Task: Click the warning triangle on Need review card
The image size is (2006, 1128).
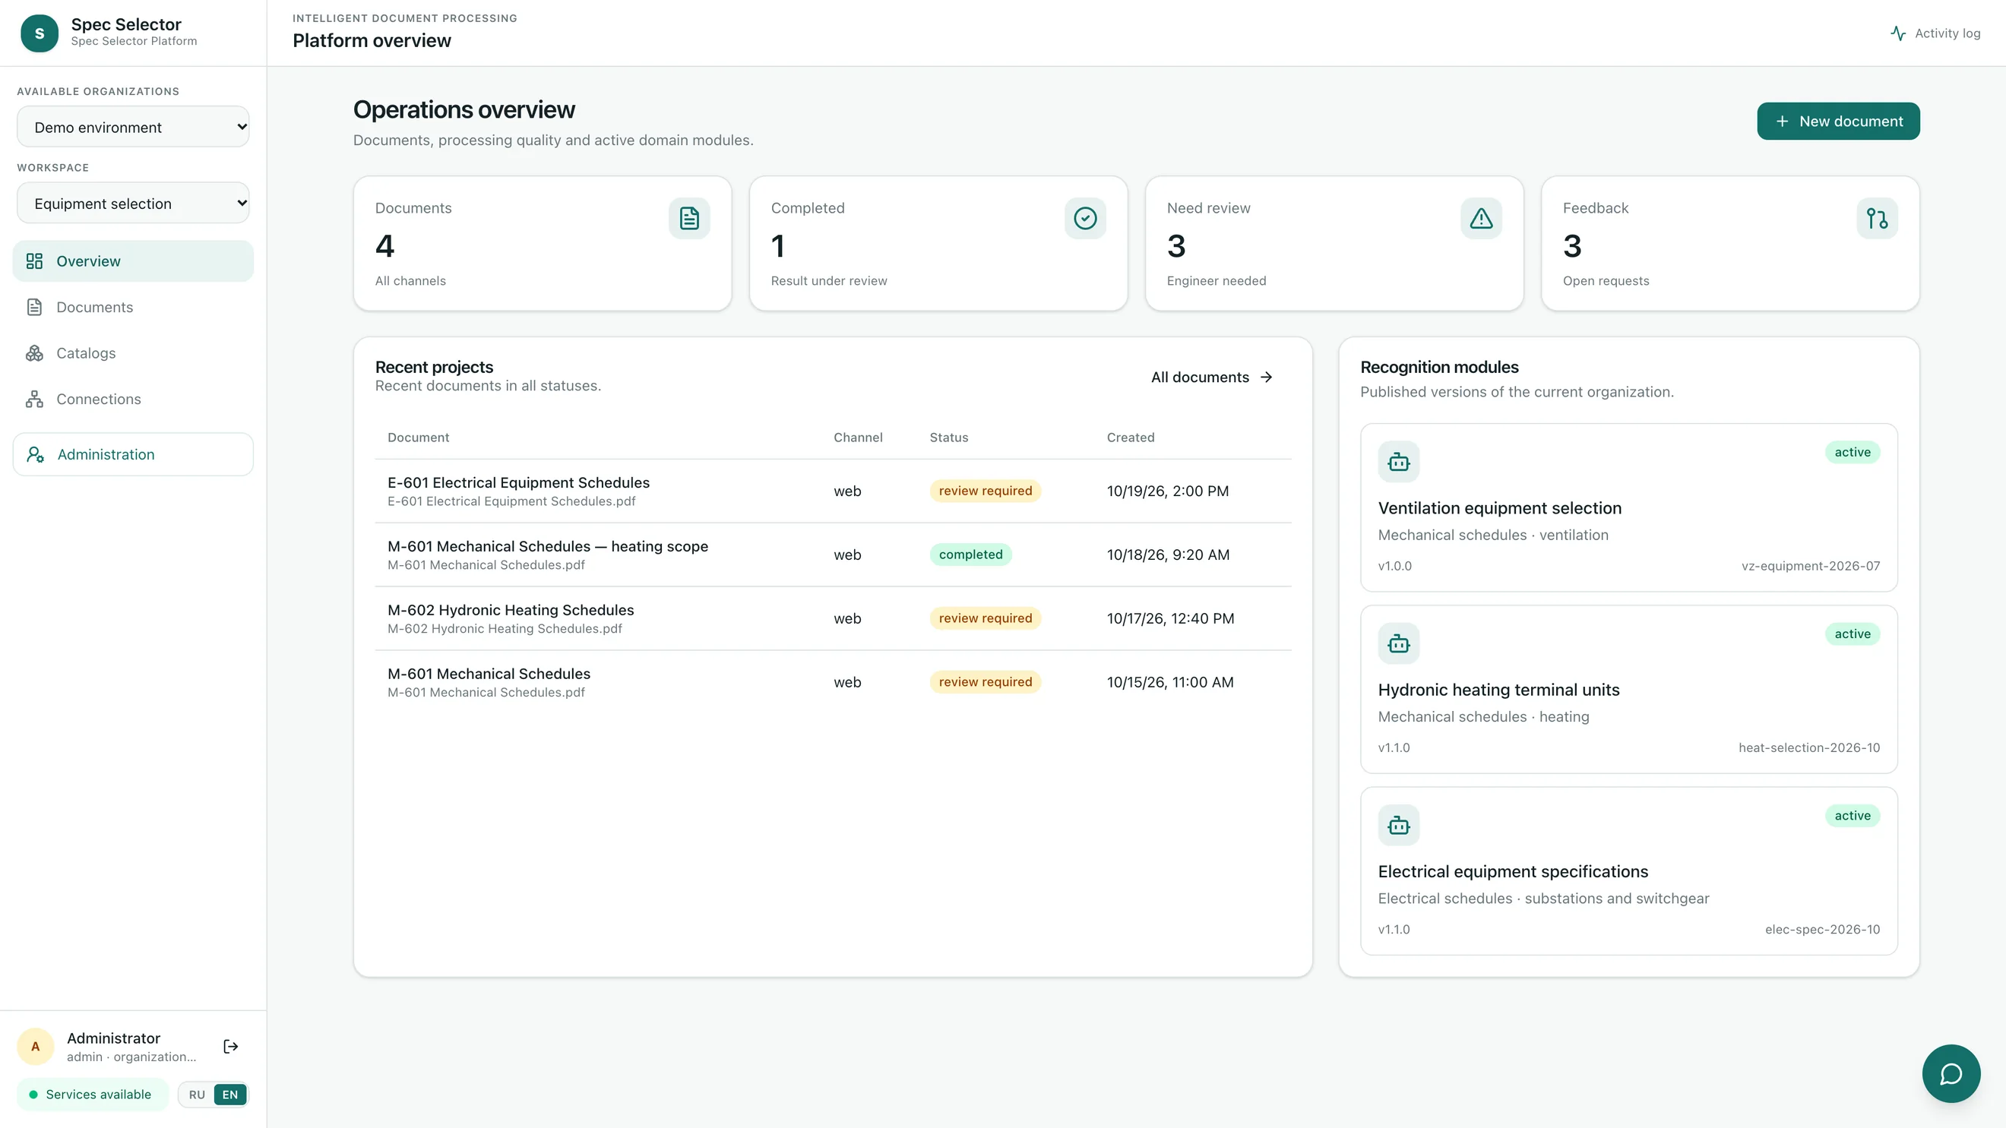Action: [x=1481, y=218]
